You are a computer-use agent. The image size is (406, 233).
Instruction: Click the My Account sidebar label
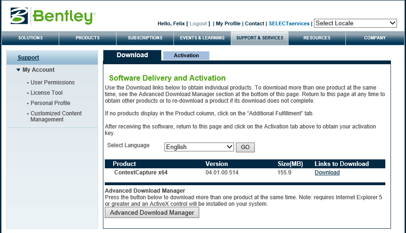pos(39,70)
